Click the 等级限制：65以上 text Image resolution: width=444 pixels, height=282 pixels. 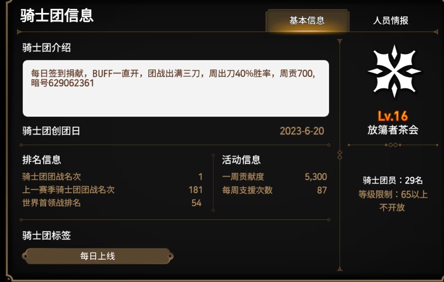tap(393, 194)
